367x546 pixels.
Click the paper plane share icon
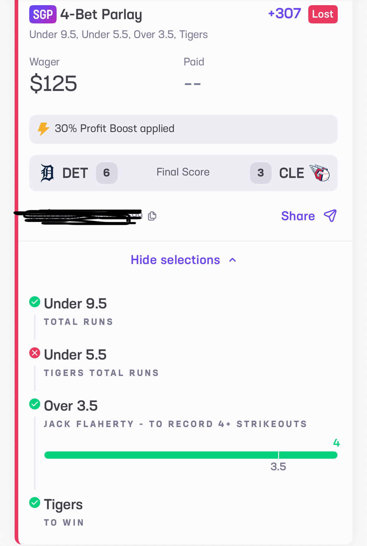pyautogui.click(x=330, y=216)
